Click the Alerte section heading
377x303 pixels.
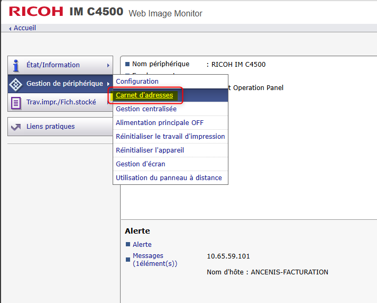[137, 231]
